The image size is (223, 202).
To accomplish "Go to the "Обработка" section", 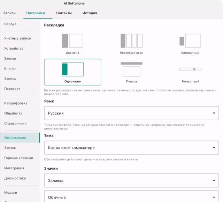I will 20,113.
